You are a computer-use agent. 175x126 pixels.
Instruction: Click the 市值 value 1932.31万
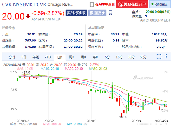point(160,34)
